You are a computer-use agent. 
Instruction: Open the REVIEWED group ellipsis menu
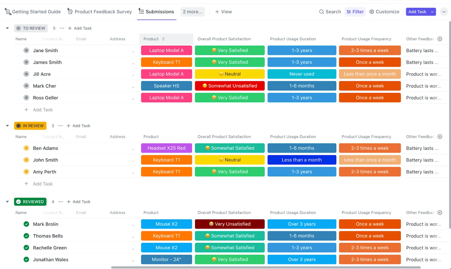click(x=61, y=202)
